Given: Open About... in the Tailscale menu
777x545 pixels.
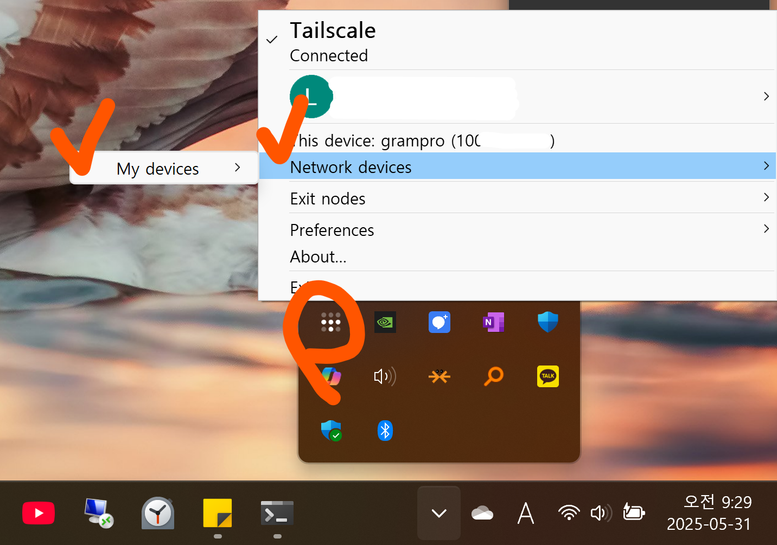Looking at the screenshot, I should (319, 256).
